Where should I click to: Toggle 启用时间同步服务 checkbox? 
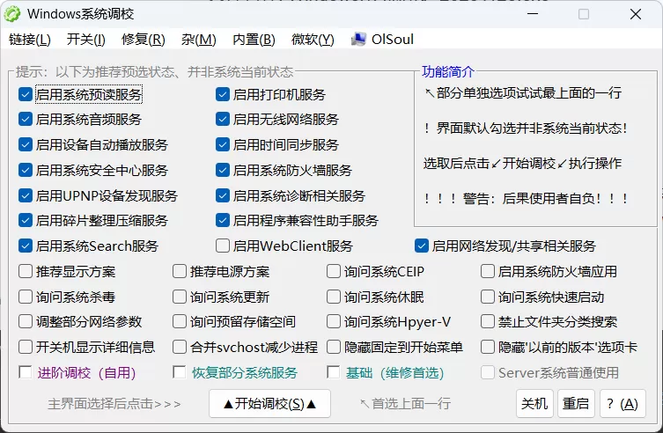223,145
